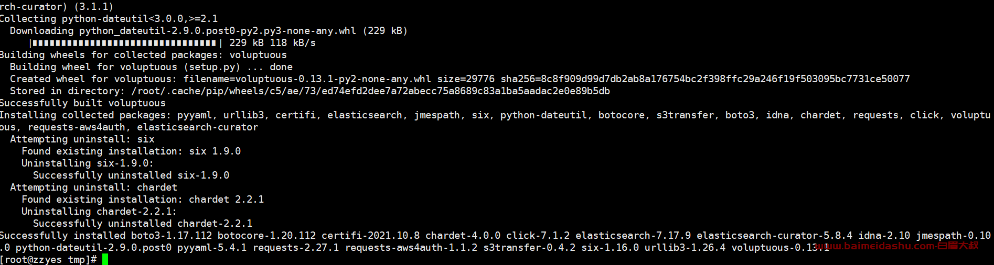Screen dimensions: 994x265
Task: Click 'Collecting python-dateutil<3.0.0,>=2.1' line
Action: (x=109, y=19)
